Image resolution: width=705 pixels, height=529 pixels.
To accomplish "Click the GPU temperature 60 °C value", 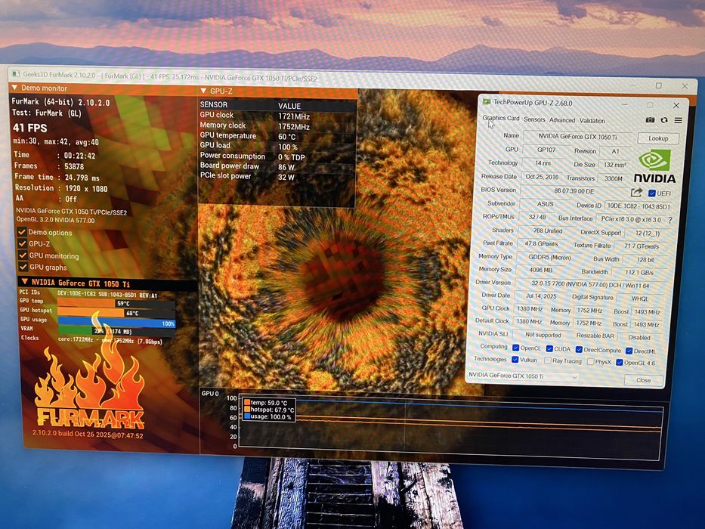I will pos(287,137).
